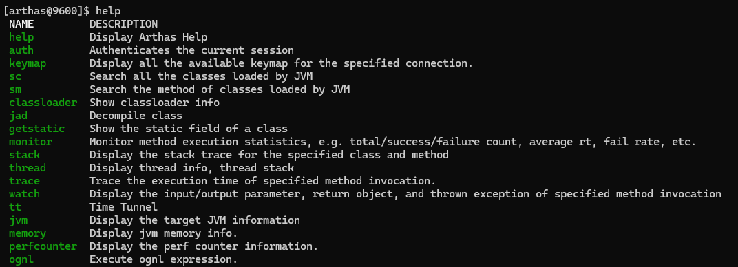
Task: Click the 'DESCRIPTION' column header text
Action: coord(124,24)
